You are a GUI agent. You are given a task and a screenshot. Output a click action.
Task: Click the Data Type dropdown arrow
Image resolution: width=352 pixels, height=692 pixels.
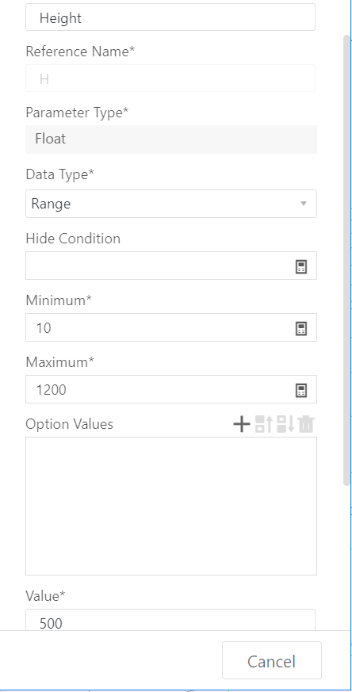coord(304,204)
